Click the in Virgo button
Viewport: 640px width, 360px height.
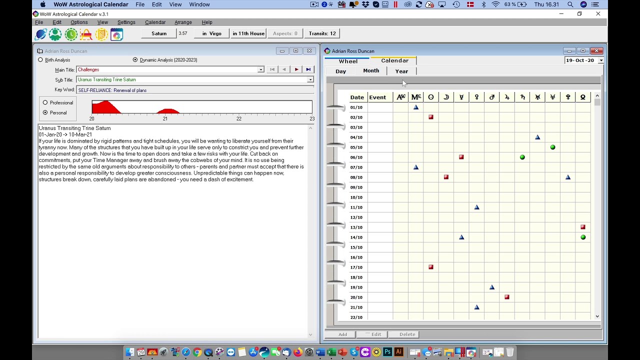point(211,33)
